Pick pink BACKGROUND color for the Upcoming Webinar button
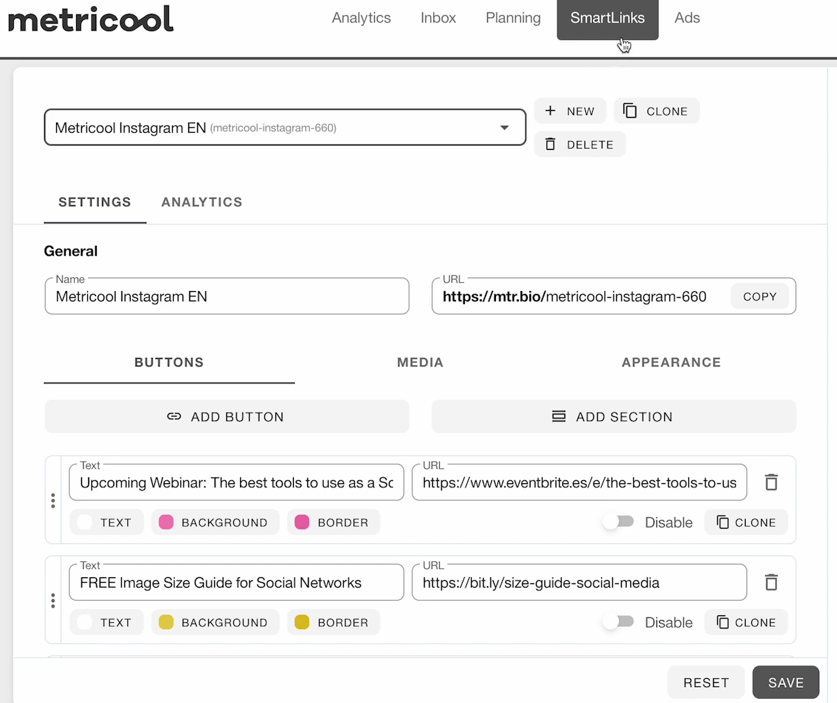 [215, 523]
